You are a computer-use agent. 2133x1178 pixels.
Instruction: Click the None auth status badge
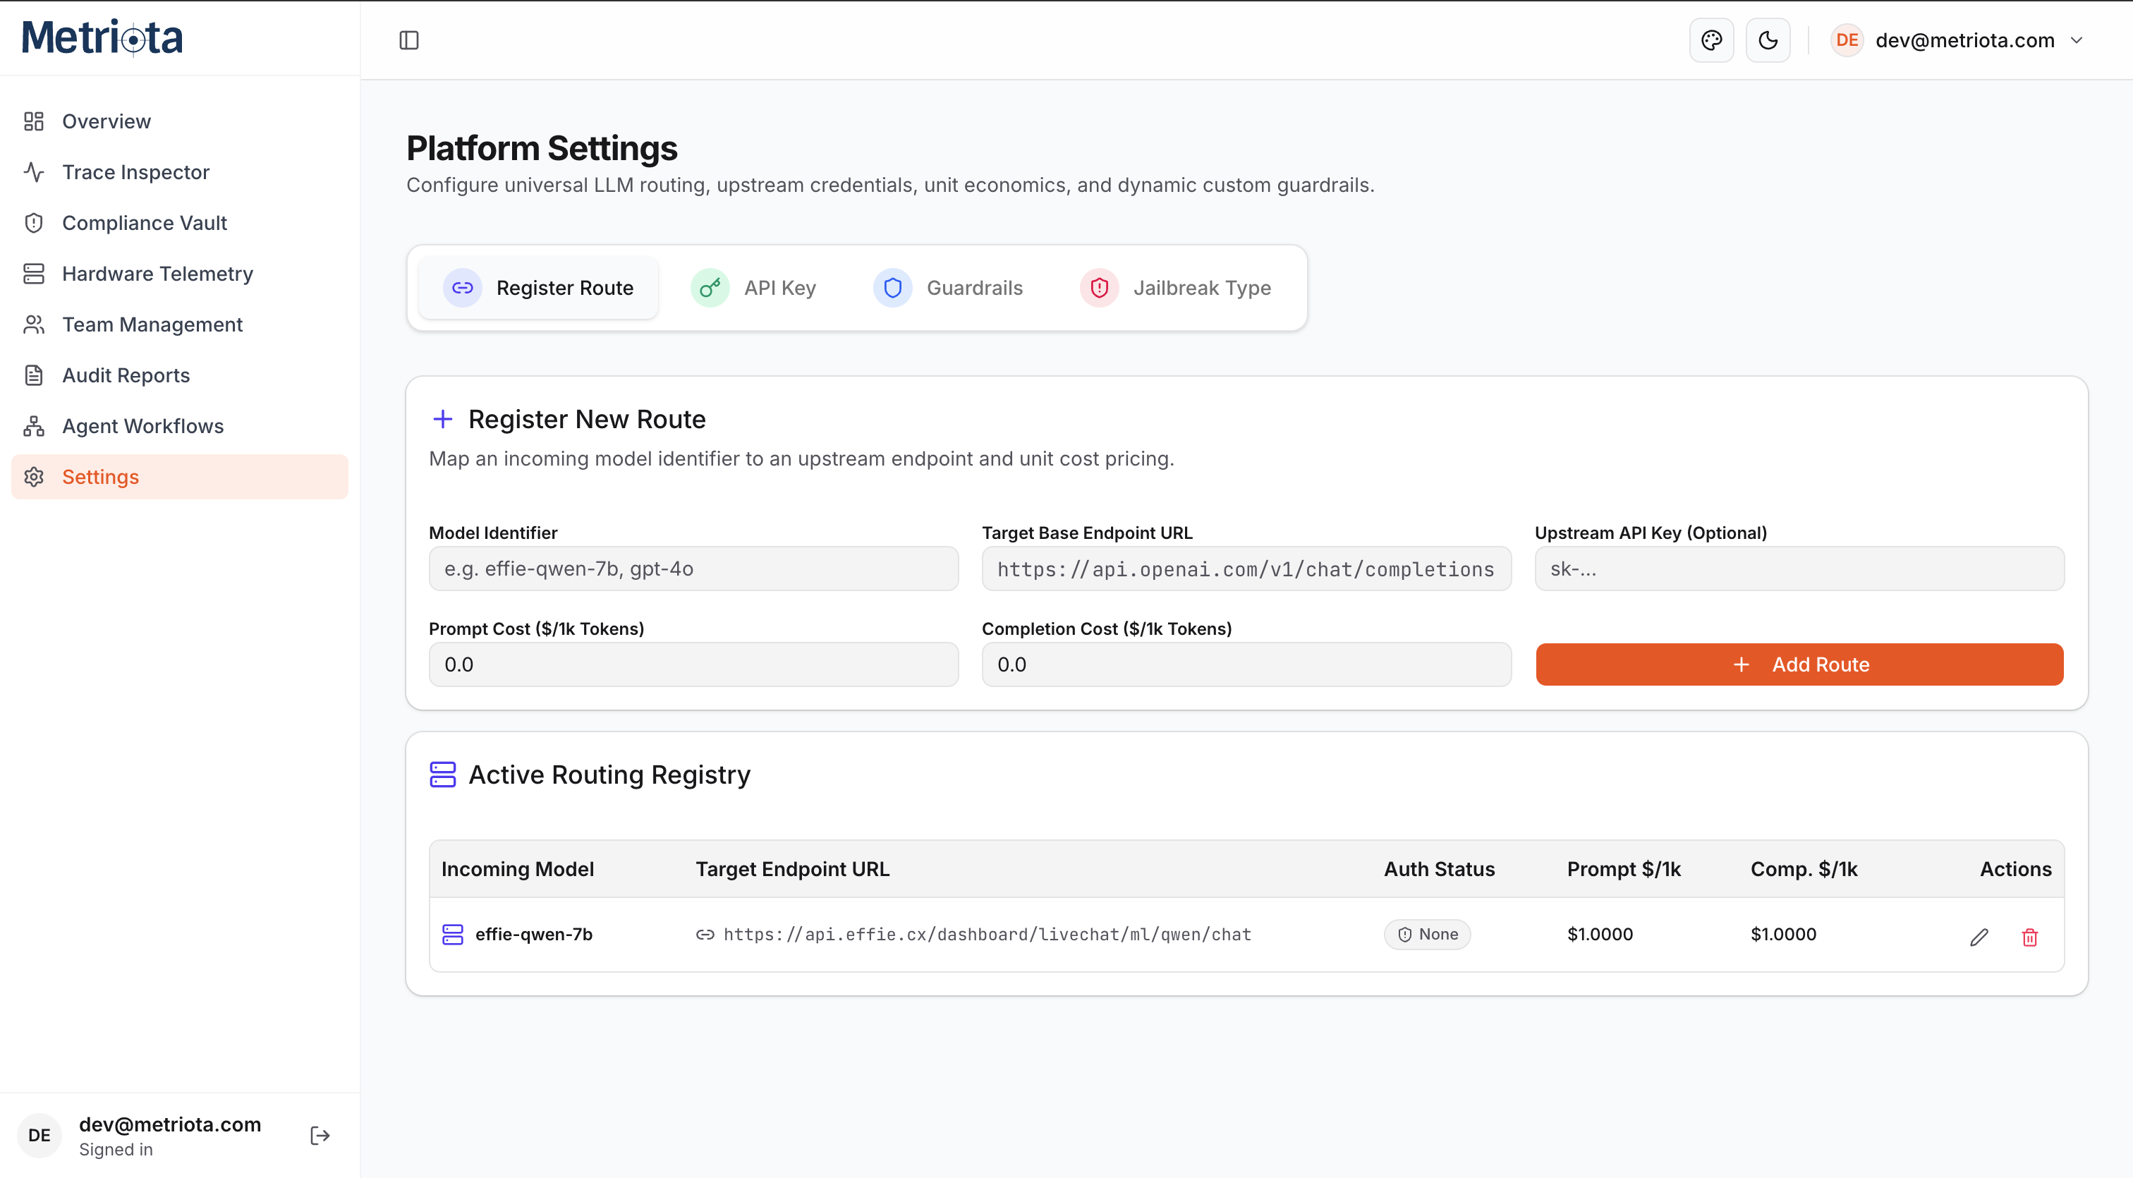1428,935
